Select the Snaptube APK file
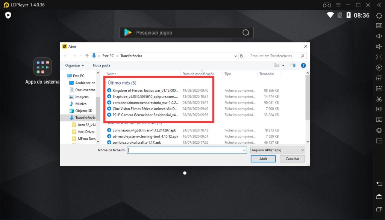Image resolution: width=385 pixels, height=220 pixels. pyautogui.click(x=145, y=96)
